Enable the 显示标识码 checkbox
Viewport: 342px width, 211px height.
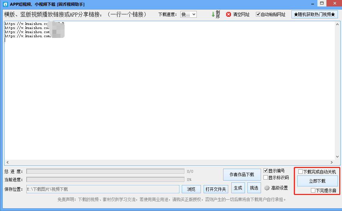[x=266, y=178]
